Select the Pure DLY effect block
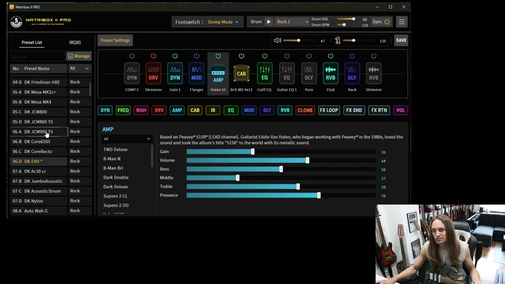Screen dimensions: 505x284 tap(309, 73)
